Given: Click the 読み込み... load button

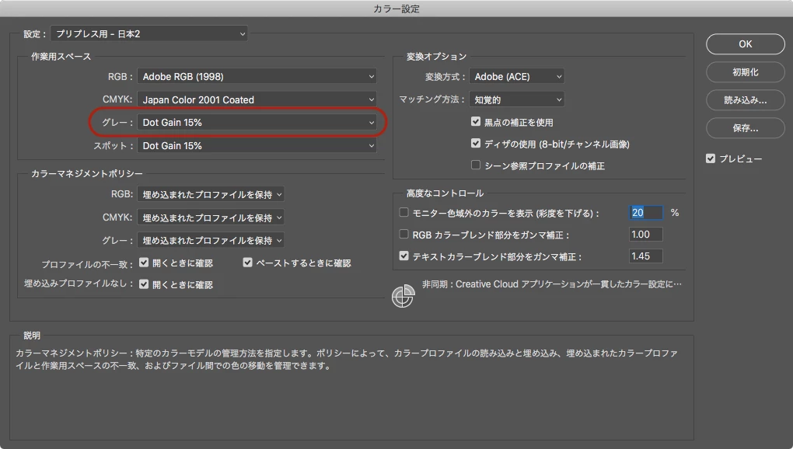Looking at the screenshot, I should pyautogui.click(x=746, y=100).
